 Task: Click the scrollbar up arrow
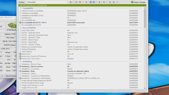[145, 8]
